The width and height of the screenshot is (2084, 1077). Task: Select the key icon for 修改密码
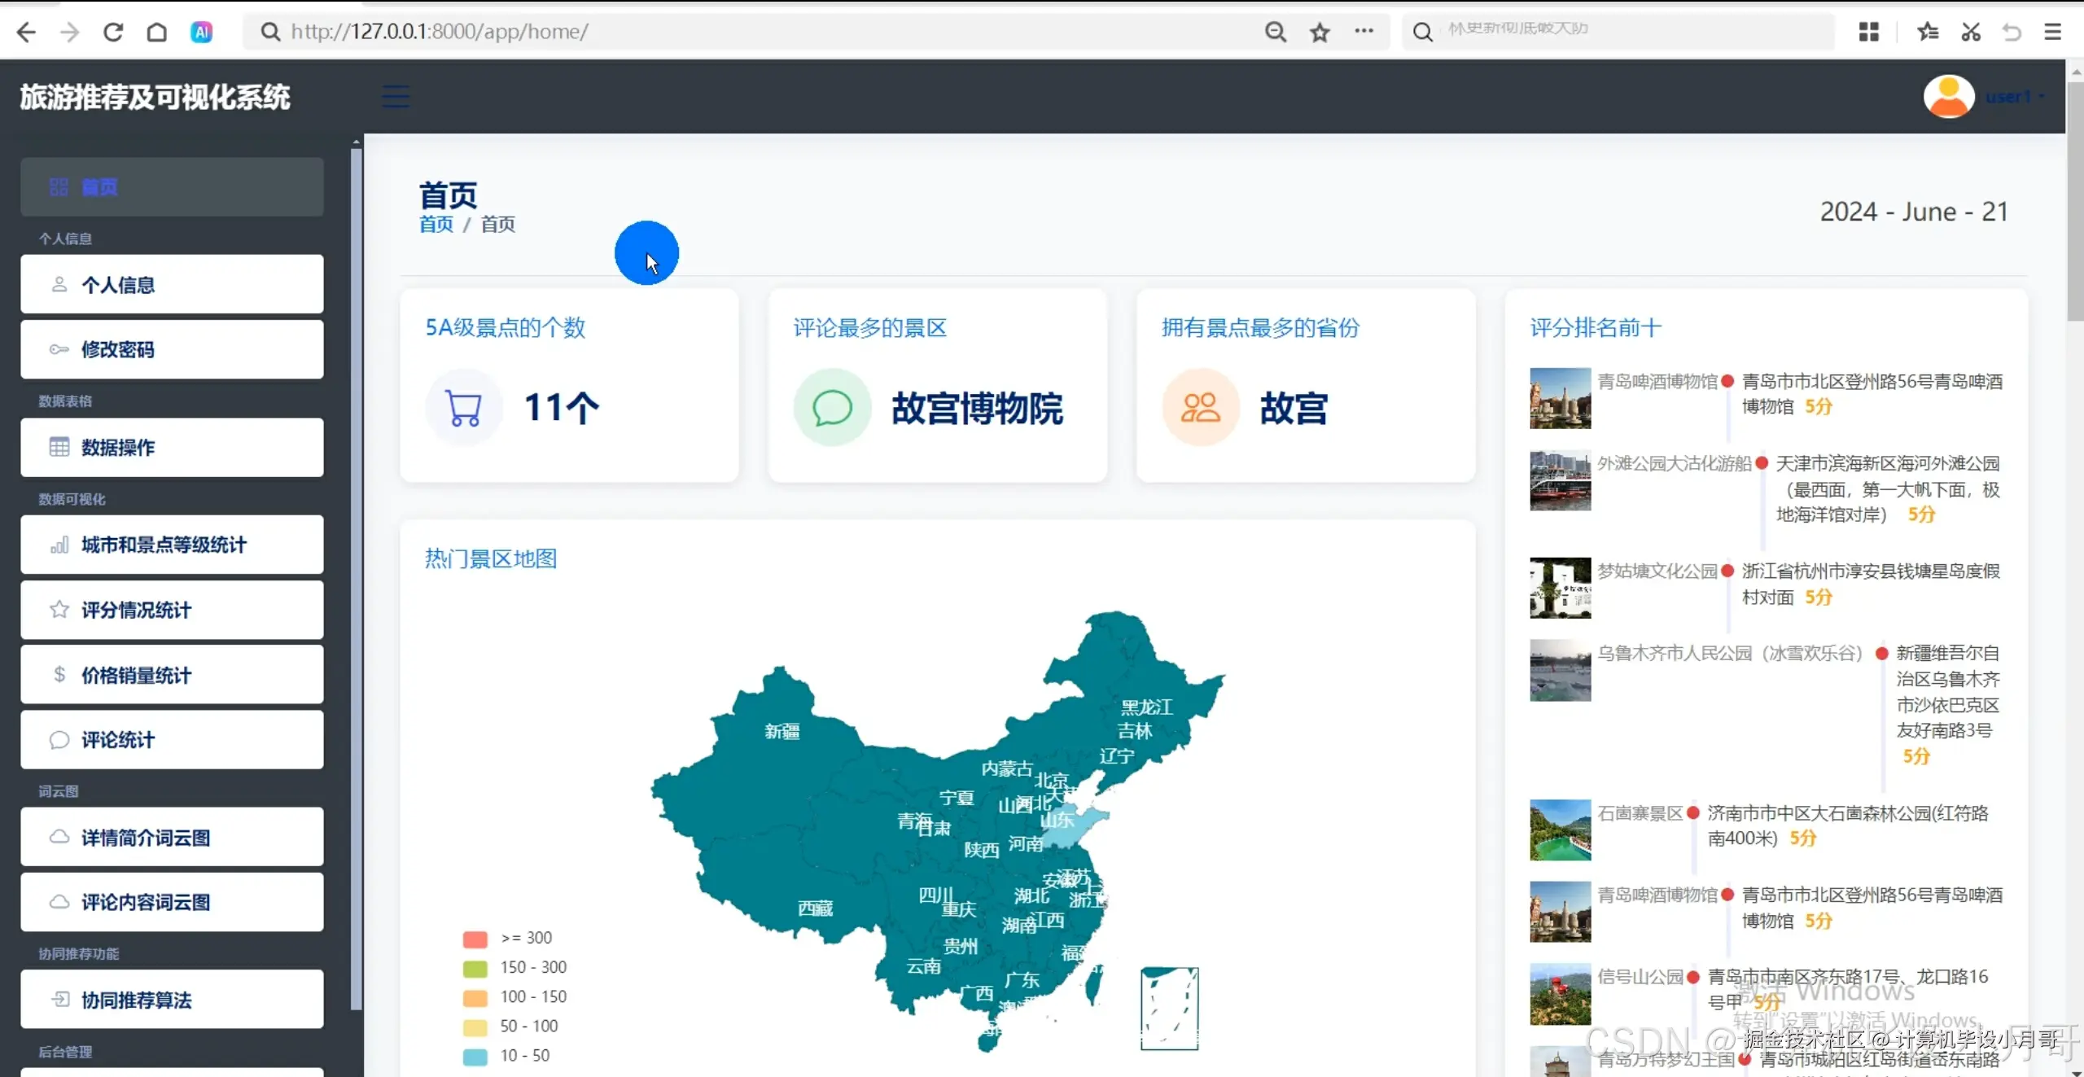59,349
